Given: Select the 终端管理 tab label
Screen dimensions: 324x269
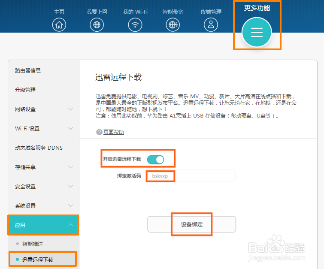Looking at the screenshot, I should 211,12.
